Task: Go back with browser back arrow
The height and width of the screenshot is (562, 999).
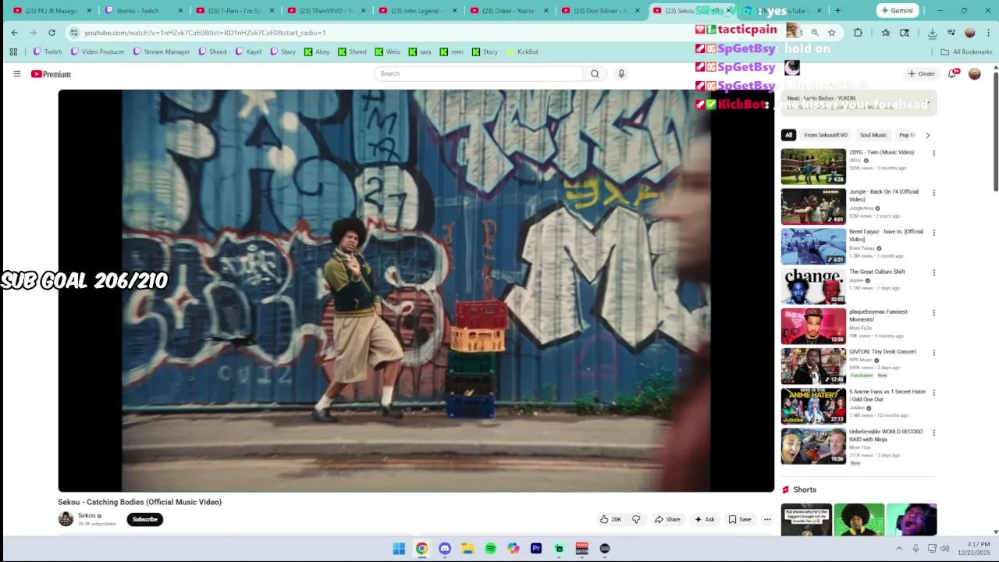Action: [14, 33]
